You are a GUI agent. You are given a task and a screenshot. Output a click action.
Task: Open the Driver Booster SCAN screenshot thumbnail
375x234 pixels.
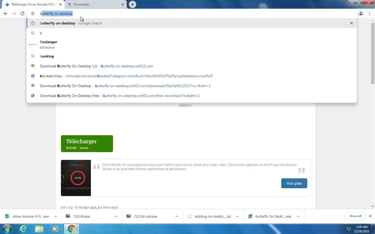point(76,178)
